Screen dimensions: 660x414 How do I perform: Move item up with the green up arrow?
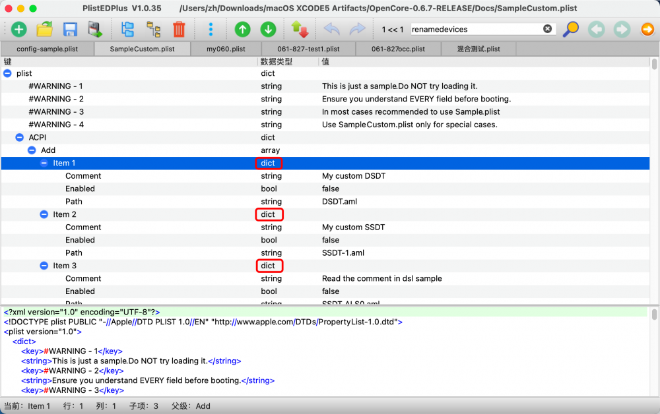[x=242, y=30]
